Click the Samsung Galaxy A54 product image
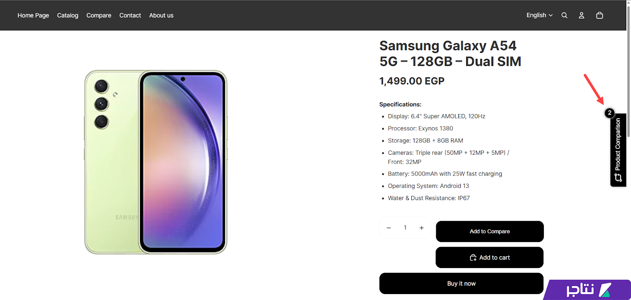 point(156,162)
